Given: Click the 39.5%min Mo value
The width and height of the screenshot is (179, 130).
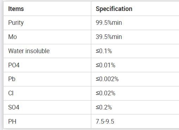Looking at the screenshot, I should click(109, 37).
